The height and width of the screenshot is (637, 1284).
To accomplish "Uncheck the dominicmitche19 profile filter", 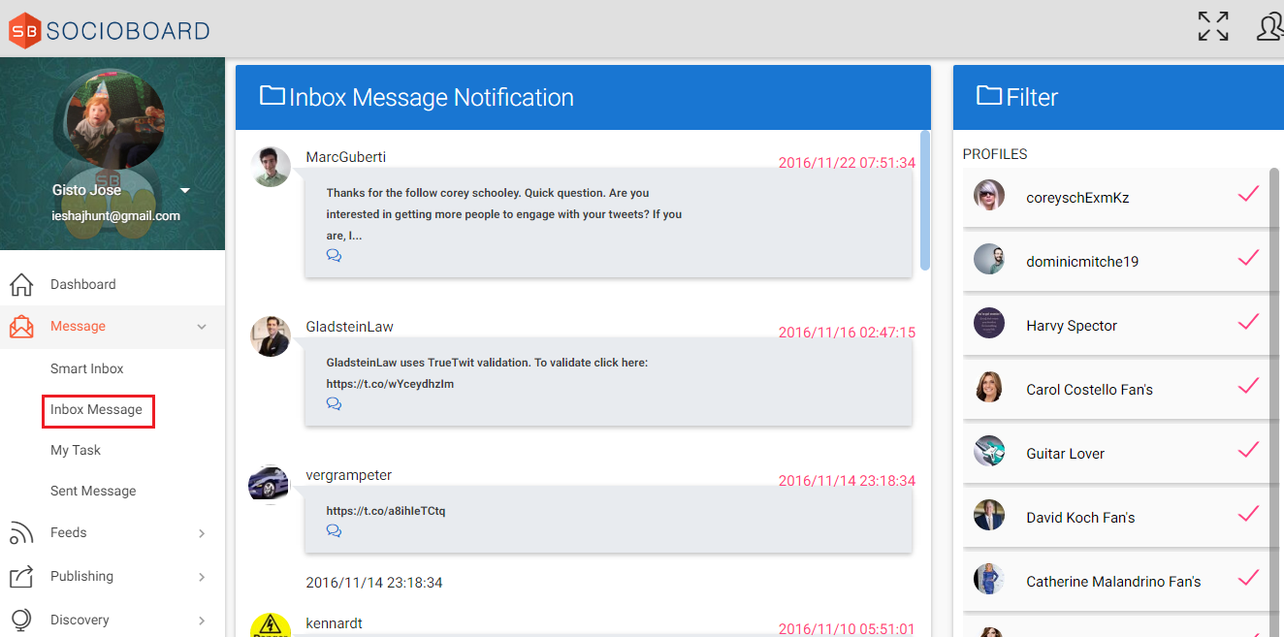I will 1248,258.
